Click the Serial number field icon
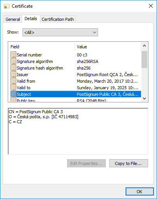Image resolution: width=157 pixels, height=199 pixels. [x=13, y=55]
